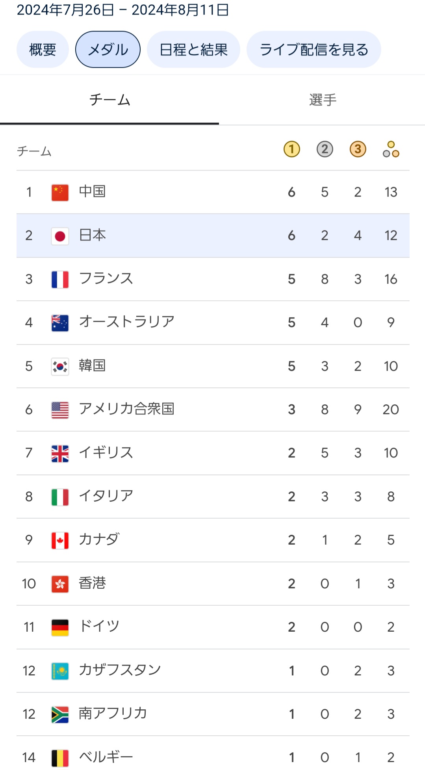Tap the South Africa flag icon
This screenshot has width=425, height=770.
pyautogui.click(x=60, y=714)
